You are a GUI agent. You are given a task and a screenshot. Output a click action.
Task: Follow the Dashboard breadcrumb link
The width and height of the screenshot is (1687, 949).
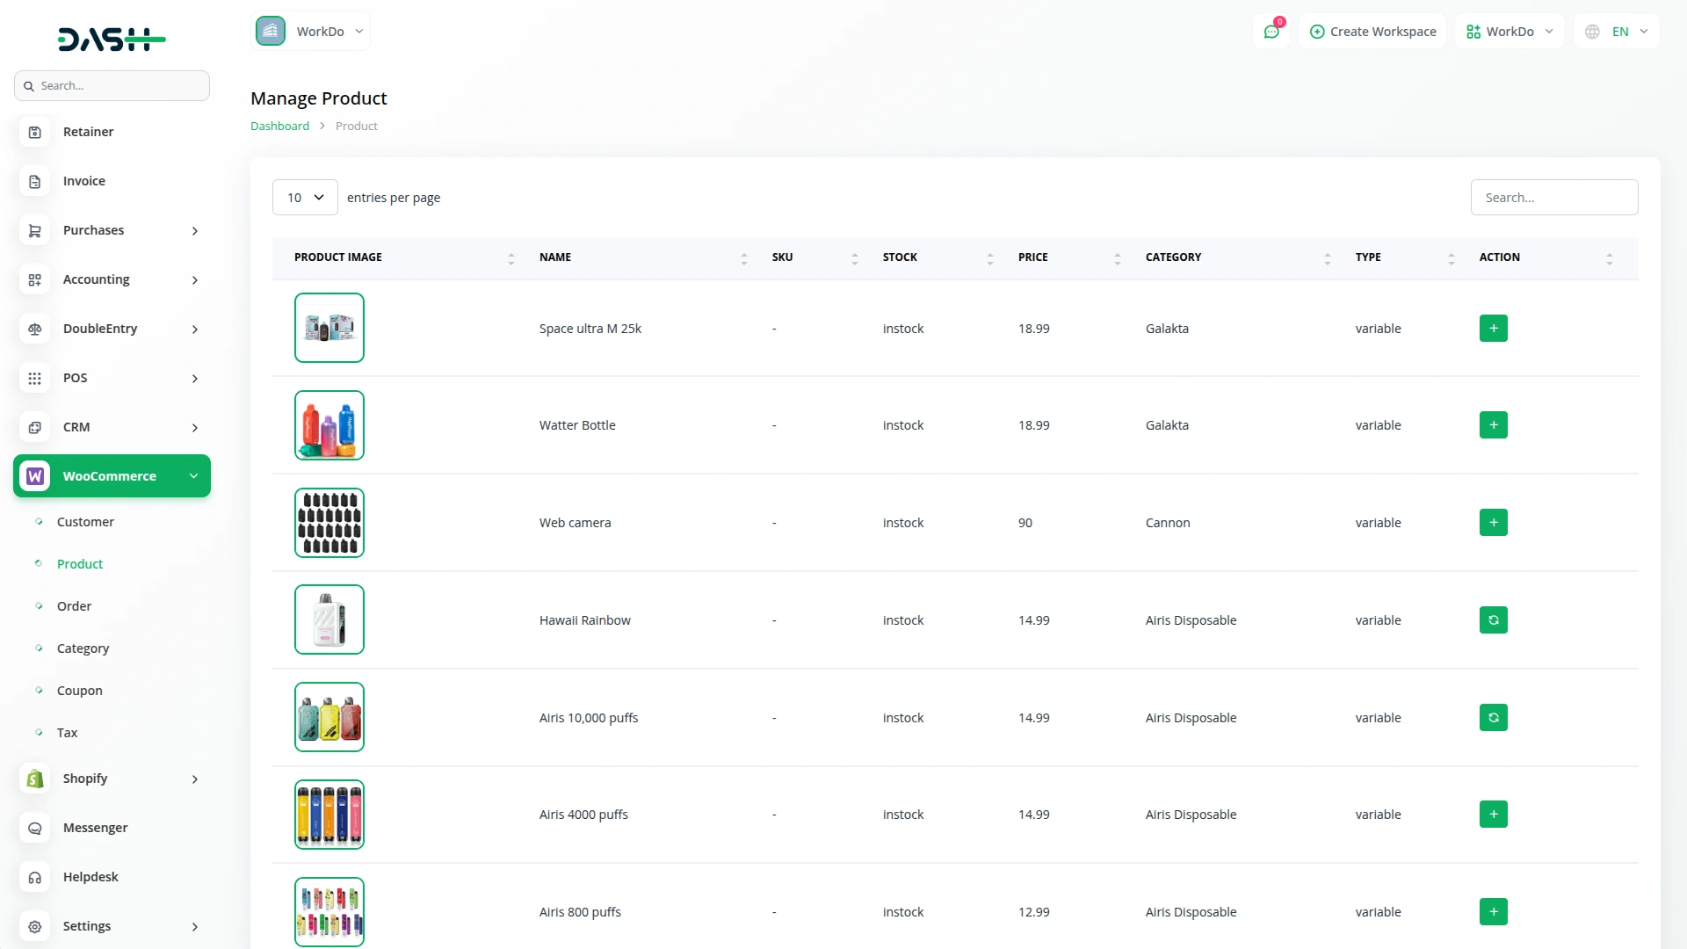click(x=279, y=126)
